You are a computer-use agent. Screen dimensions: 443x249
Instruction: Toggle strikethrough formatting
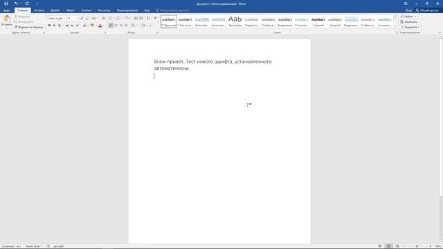coord(67,26)
